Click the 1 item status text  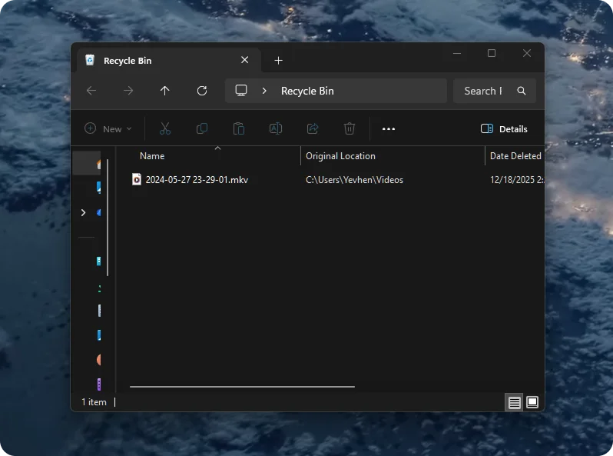click(x=94, y=402)
